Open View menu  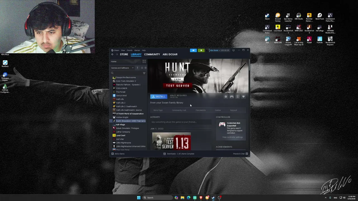123,50
